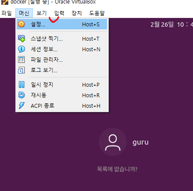Click Host+H shortcut label
Screen dimensions: 193x191
click(x=91, y=106)
